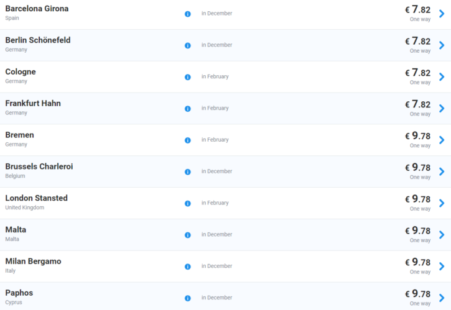This screenshot has width=451, height=310.
Task: Click the chevron arrow for Cologne
Action: 442,77
